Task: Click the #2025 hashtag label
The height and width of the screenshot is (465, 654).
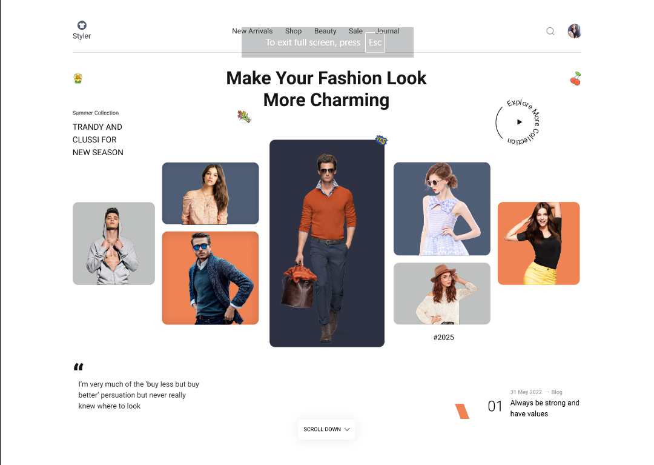Action: click(444, 337)
